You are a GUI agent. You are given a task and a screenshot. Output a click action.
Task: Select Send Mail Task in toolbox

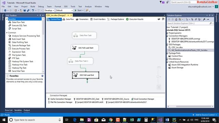point(18,71)
